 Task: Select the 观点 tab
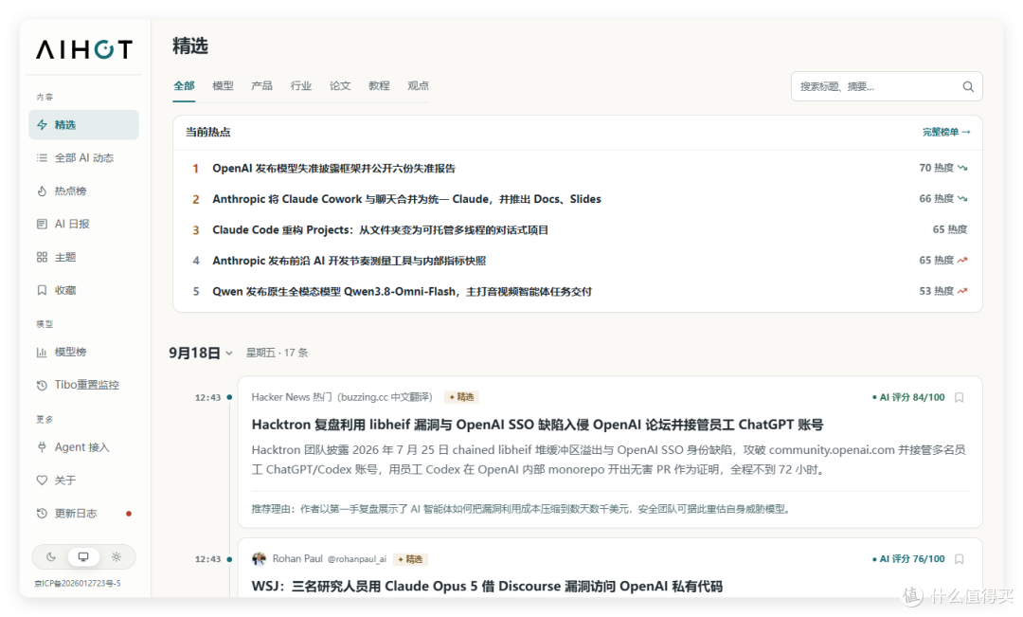point(419,86)
